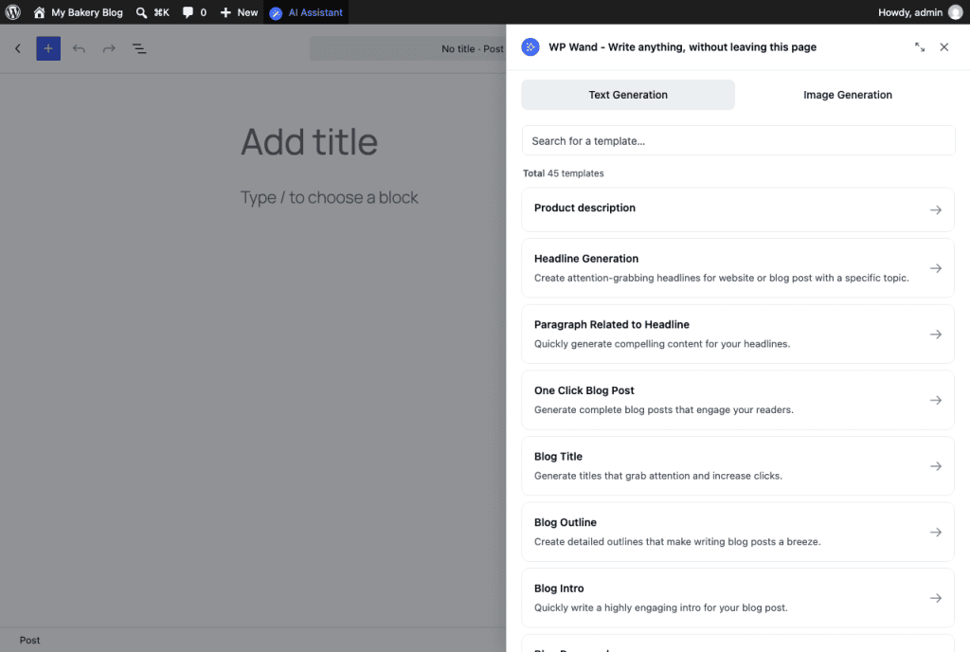The image size is (970, 652).
Task: Click the arrow on Blog Outline card
Action: click(x=935, y=532)
